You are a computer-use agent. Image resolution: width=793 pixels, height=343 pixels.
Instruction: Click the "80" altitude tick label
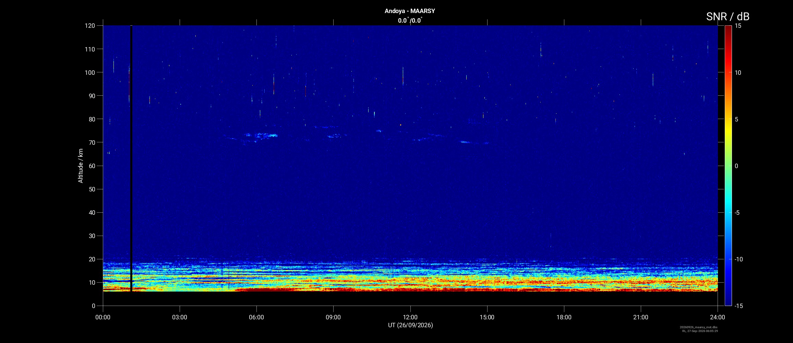click(92, 119)
